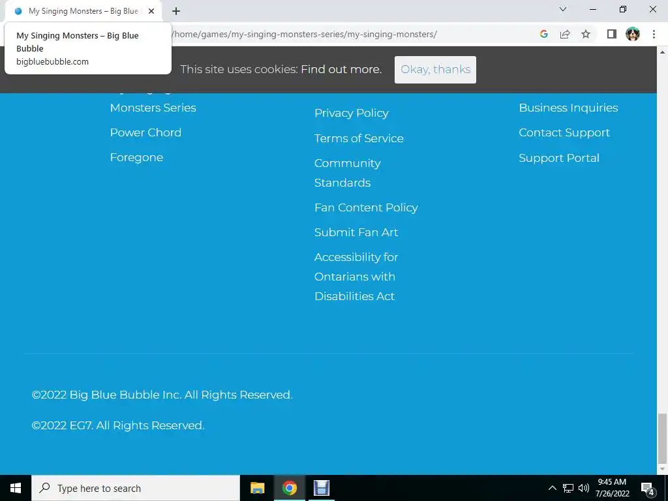Open the Power Chord link
Screen dimensions: 668x501
[145, 132]
